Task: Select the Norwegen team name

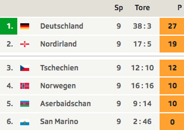Action: click(x=58, y=86)
